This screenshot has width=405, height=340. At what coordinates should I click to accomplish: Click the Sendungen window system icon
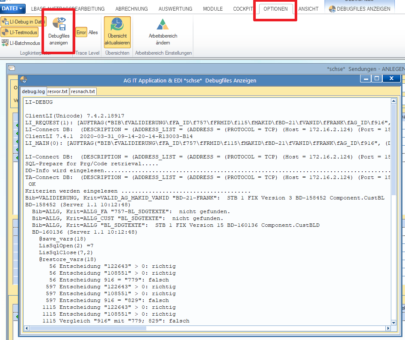(12, 68)
